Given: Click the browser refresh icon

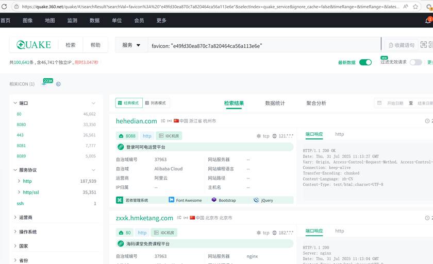Looking at the screenshot, I should [4, 6].
